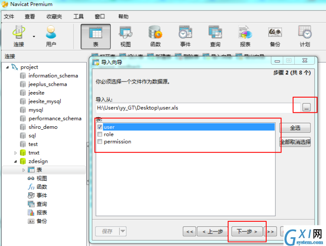Click the mysql database icon

[23, 110]
